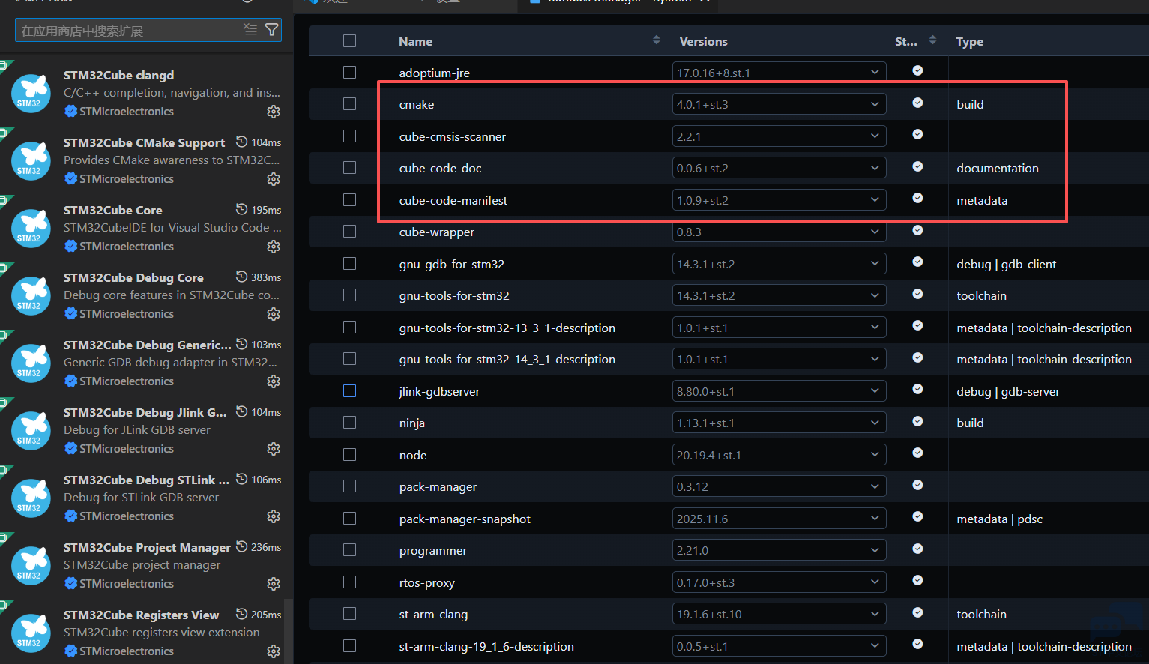Click the status check icon for cmake

coord(917,103)
